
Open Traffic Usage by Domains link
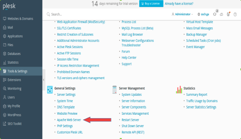click(x=202, y=101)
